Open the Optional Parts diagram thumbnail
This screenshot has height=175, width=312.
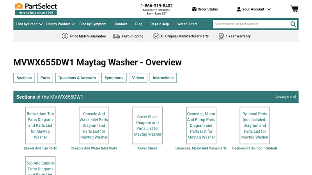[x=255, y=125]
